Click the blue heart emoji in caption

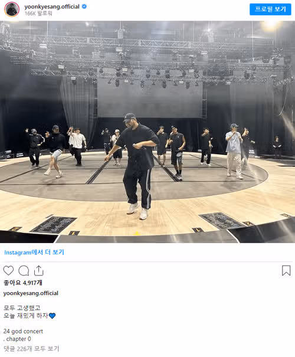(x=52, y=316)
